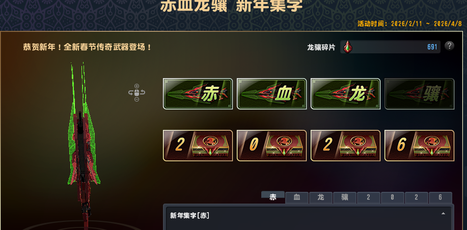Open the first digit 2 gift box
The height and width of the screenshot is (230, 467).
tap(198, 146)
